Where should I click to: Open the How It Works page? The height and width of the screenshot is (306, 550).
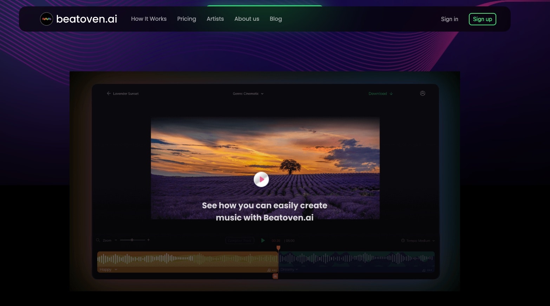[149, 19]
